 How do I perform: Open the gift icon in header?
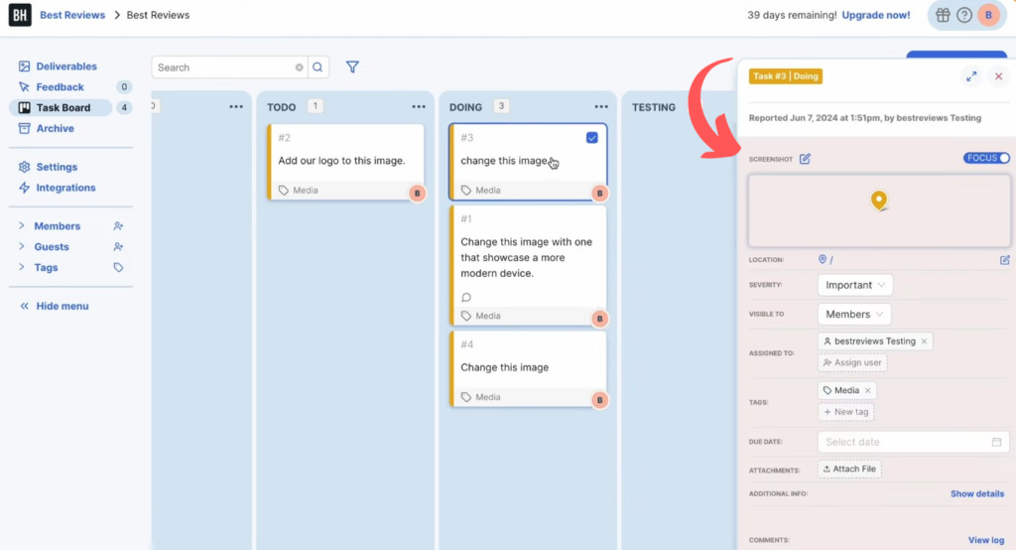pos(943,15)
